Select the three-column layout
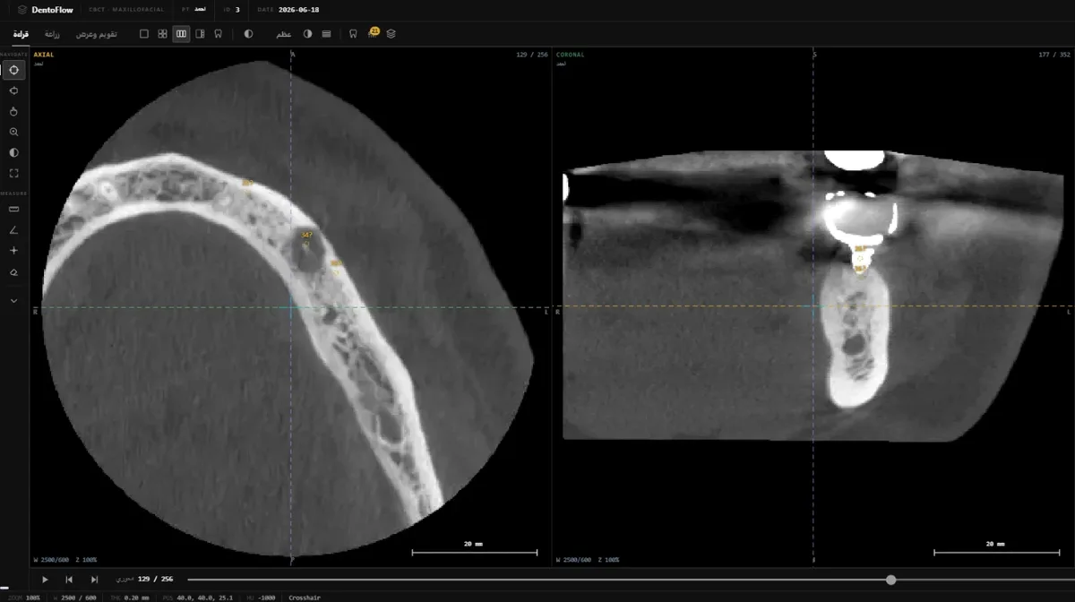This screenshot has height=602, width=1075. point(181,33)
